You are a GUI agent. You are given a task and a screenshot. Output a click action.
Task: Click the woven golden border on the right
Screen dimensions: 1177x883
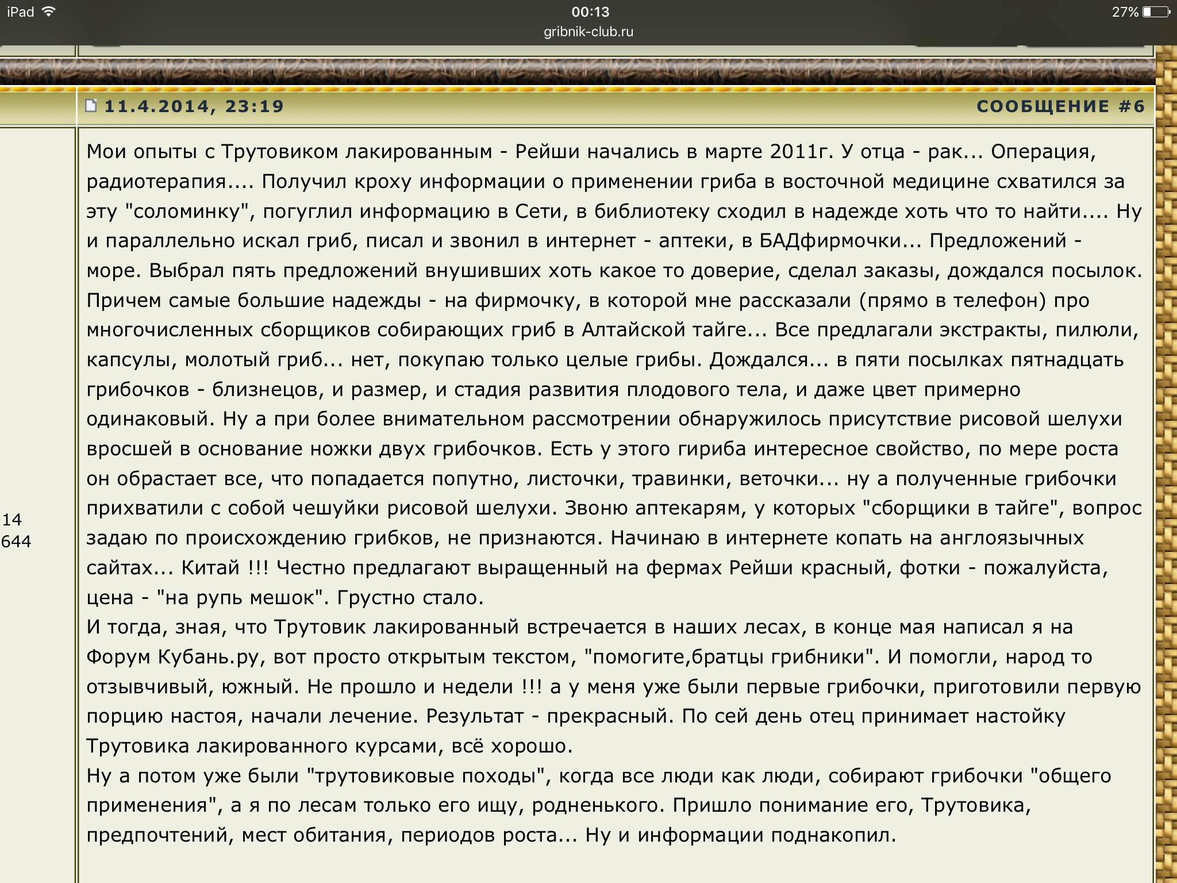(1166, 460)
